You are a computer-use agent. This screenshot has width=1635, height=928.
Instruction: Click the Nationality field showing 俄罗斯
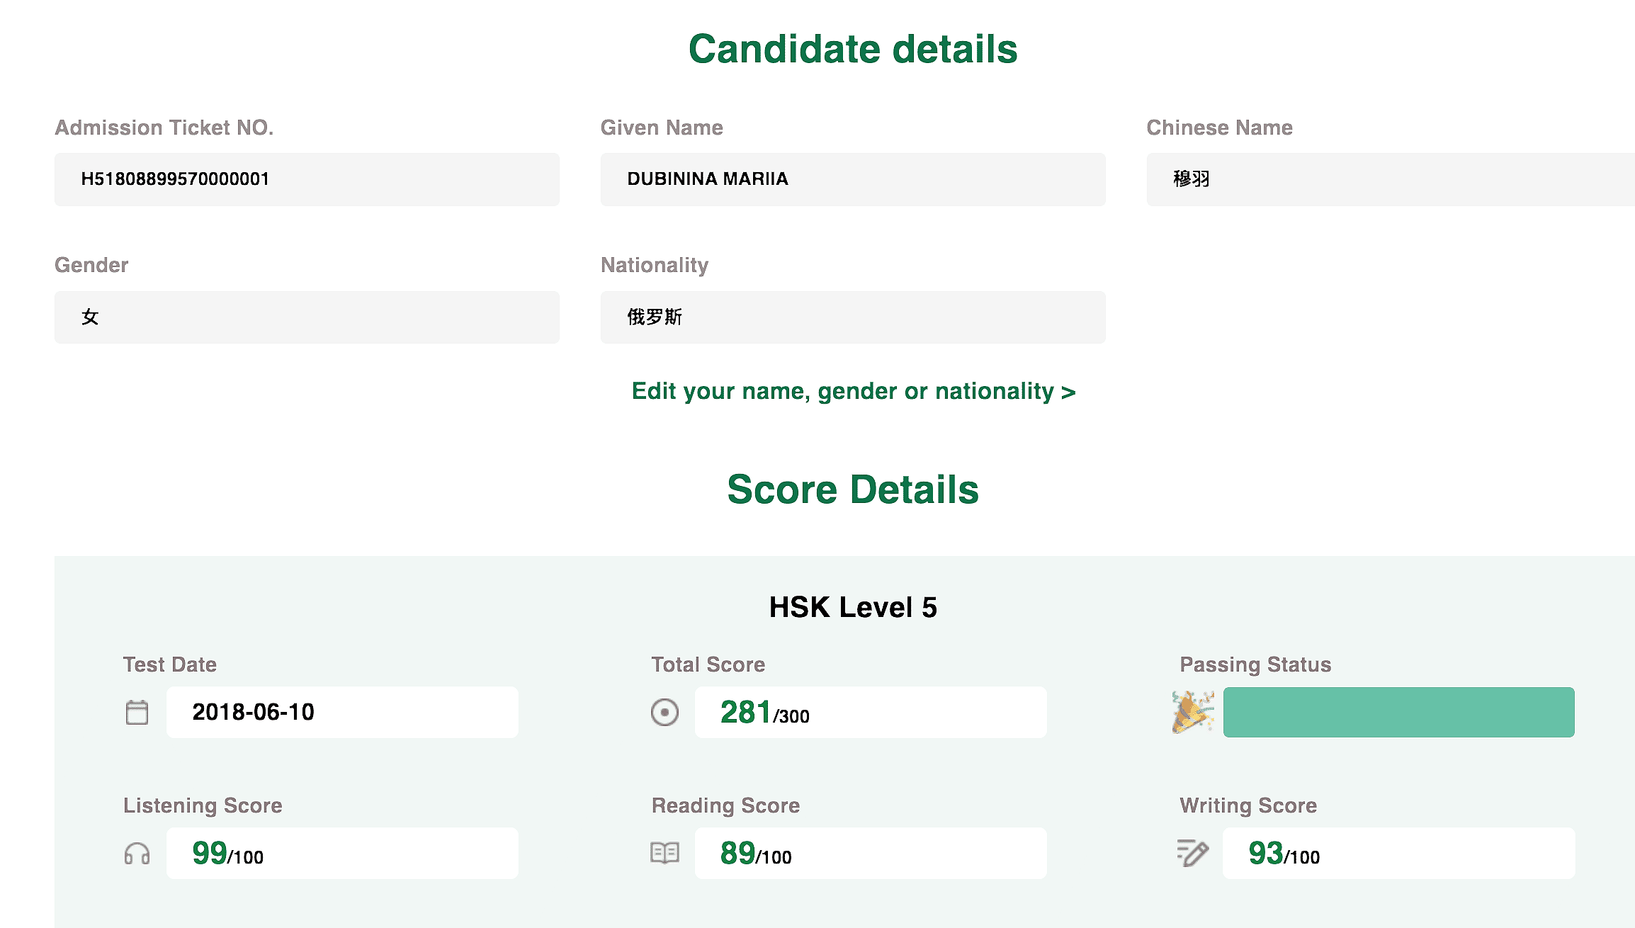[x=853, y=317]
